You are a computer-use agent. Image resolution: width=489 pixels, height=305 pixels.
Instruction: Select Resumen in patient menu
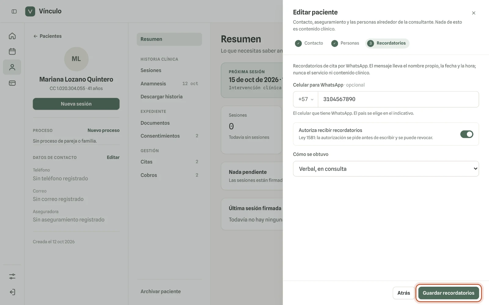coord(169,39)
